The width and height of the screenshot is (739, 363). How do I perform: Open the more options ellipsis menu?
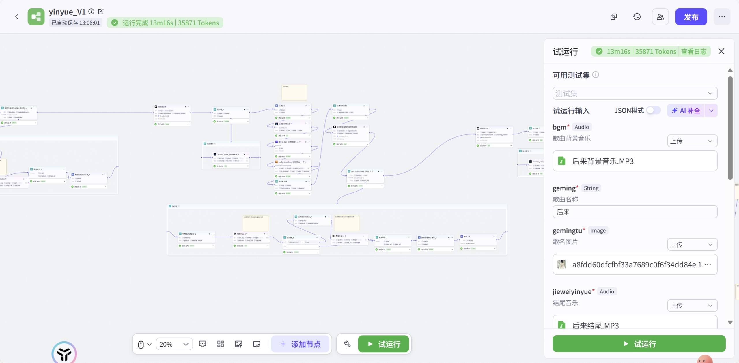coord(722,17)
